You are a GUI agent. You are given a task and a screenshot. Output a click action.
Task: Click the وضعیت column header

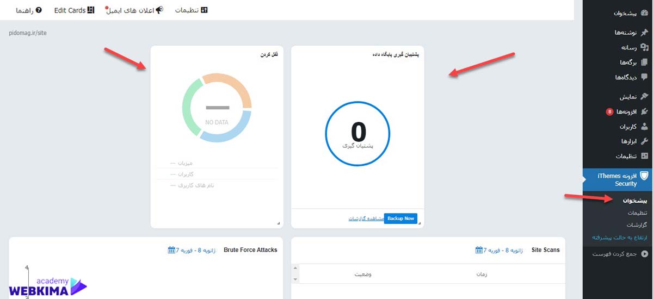[x=363, y=275]
